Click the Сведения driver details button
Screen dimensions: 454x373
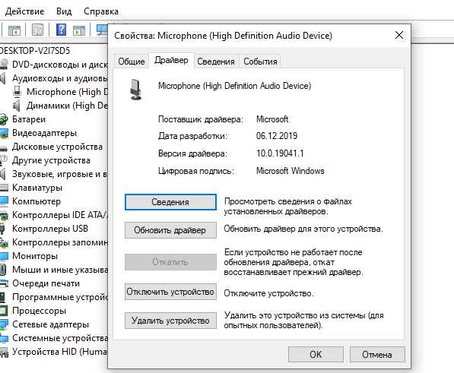(170, 202)
